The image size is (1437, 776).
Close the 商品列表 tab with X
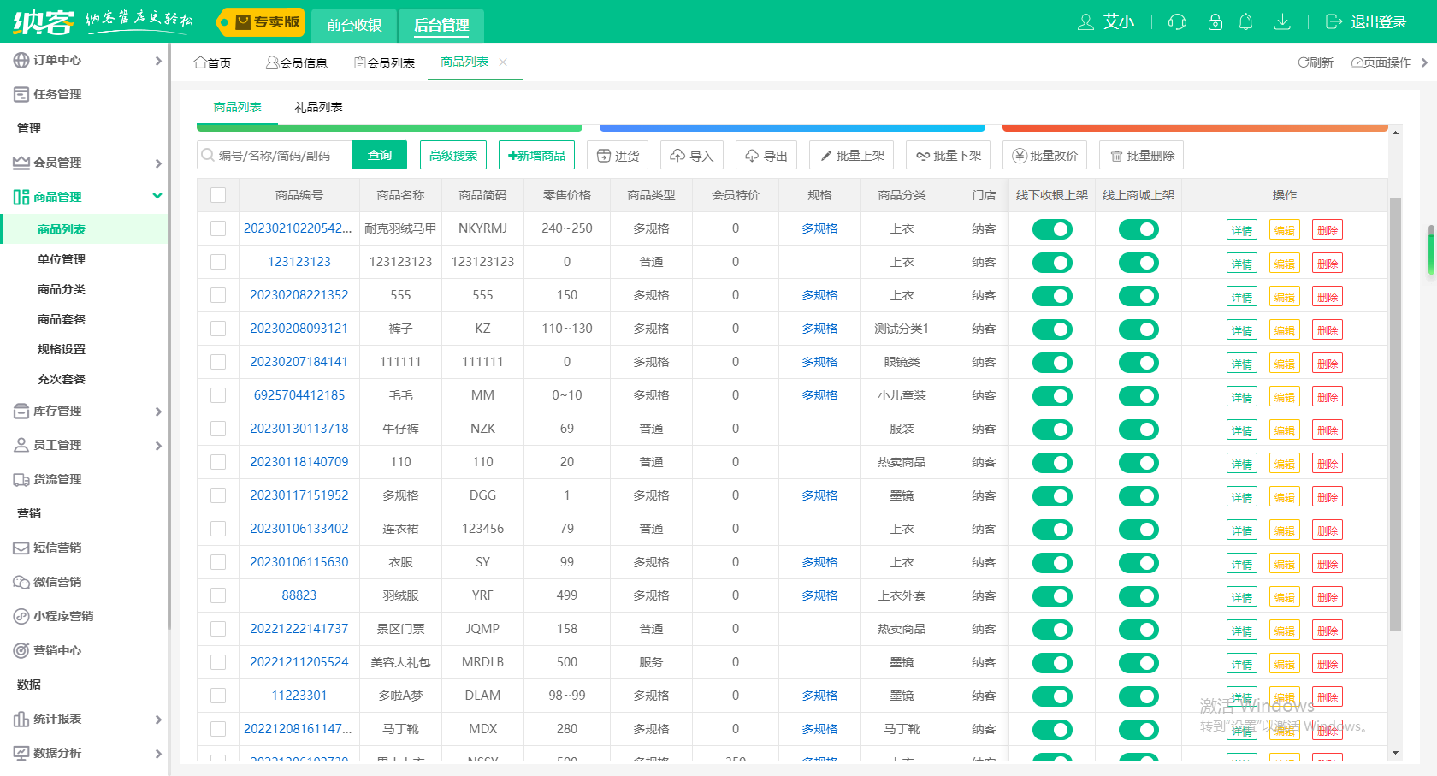503,62
